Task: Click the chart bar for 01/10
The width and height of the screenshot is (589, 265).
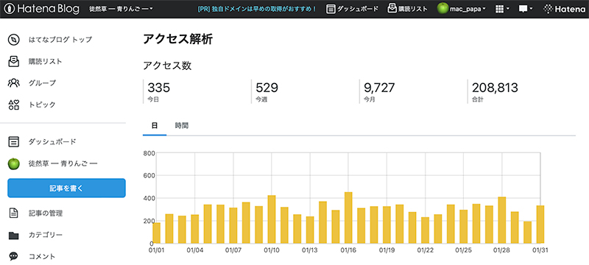Action: click(x=272, y=219)
